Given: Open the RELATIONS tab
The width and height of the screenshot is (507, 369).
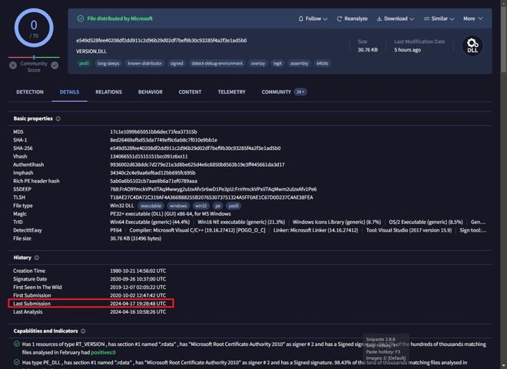Looking at the screenshot, I should pyautogui.click(x=108, y=92).
